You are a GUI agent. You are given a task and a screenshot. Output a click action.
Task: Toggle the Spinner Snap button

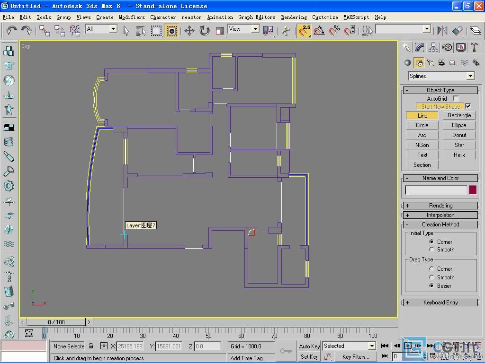349,31
